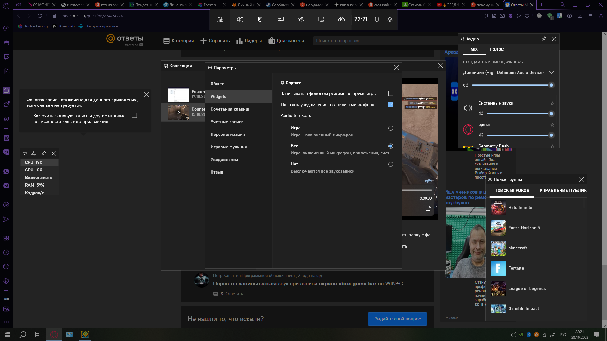The height and width of the screenshot is (341, 607).
Task: Check 'Включить фоновую запись' checkbox in the popup
Action: pos(134,116)
